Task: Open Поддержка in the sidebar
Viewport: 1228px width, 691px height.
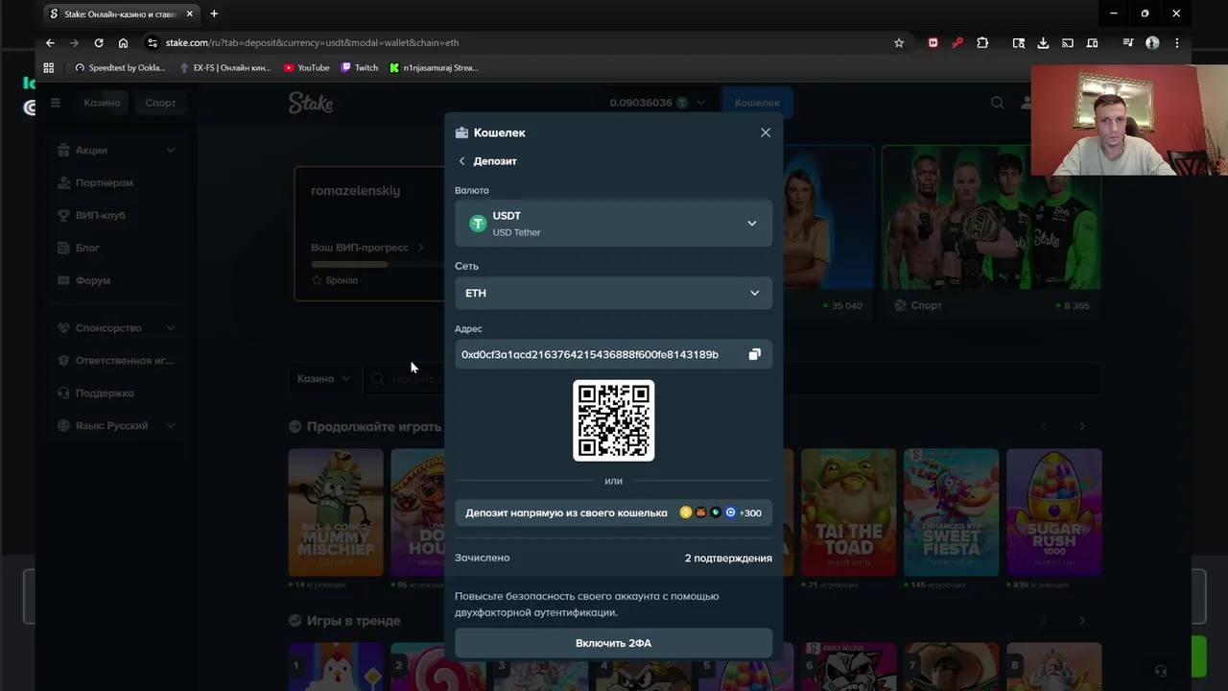Action: (x=115, y=393)
